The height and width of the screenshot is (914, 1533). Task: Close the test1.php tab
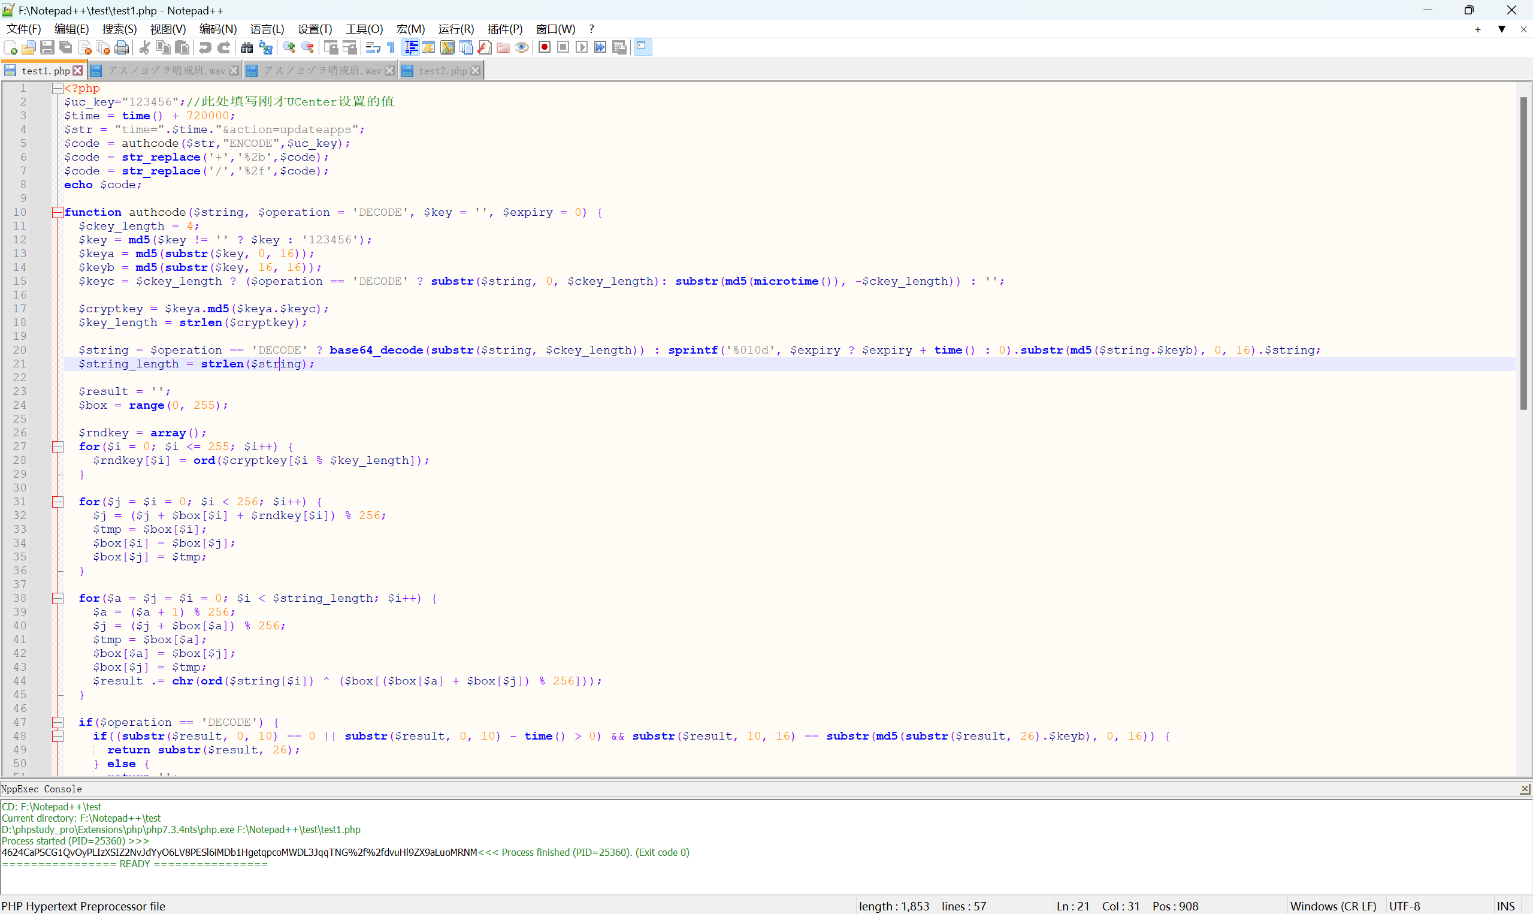click(x=77, y=71)
